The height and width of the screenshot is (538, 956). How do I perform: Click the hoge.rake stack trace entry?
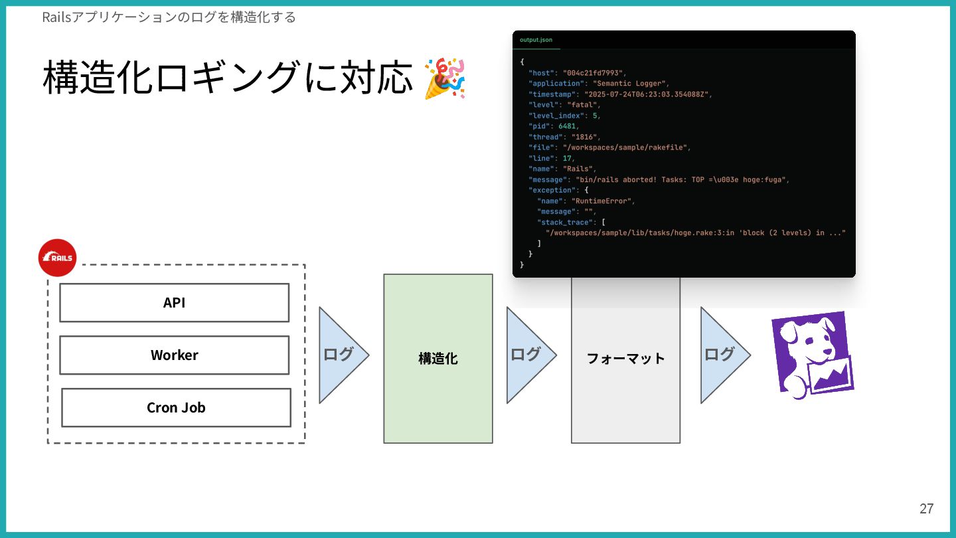pyautogui.click(x=696, y=232)
